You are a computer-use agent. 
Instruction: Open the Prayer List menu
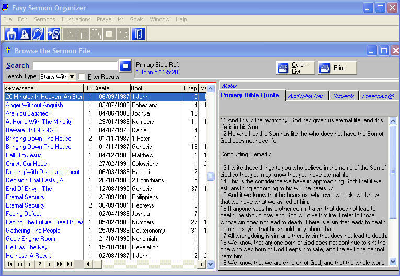point(110,19)
